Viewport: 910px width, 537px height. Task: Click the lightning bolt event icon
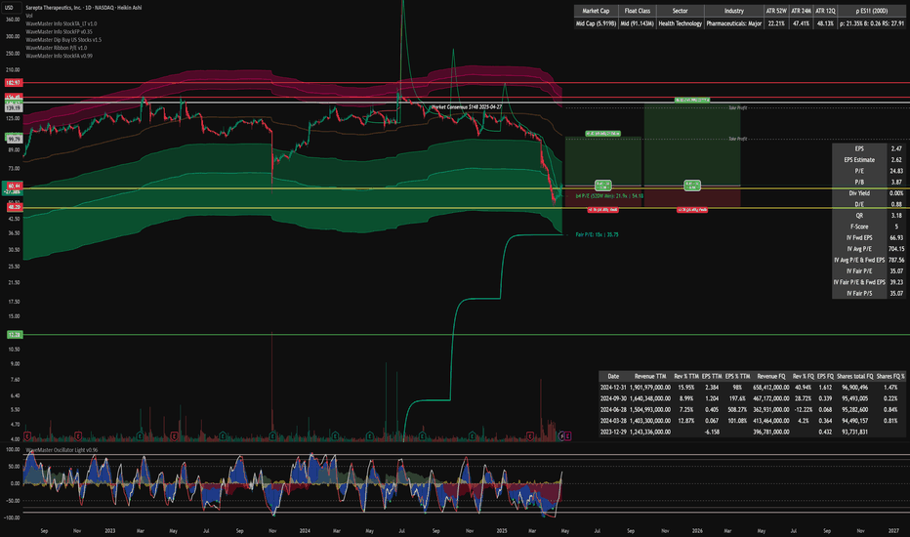[x=561, y=436]
